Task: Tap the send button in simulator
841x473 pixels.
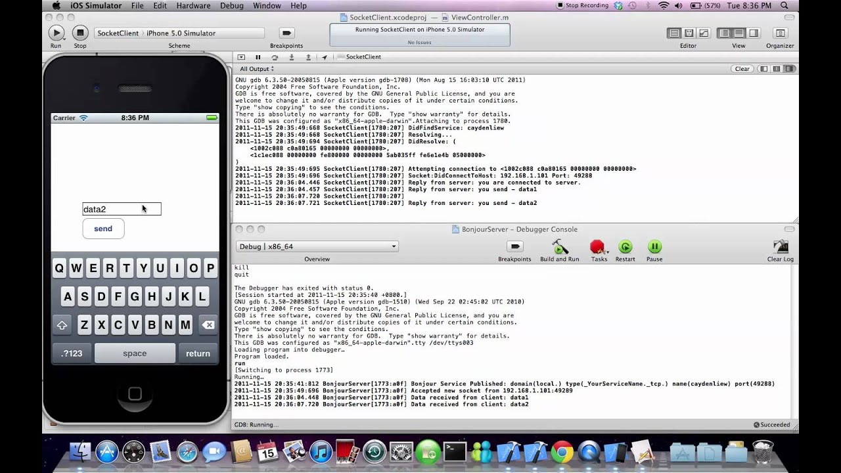Action: coord(103,229)
